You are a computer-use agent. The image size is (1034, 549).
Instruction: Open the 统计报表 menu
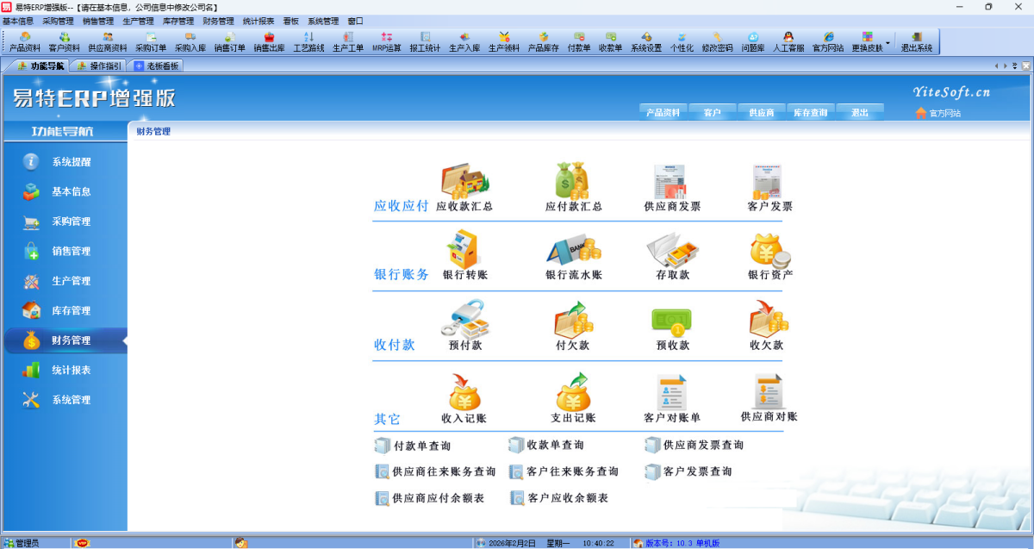click(x=258, y=21)
